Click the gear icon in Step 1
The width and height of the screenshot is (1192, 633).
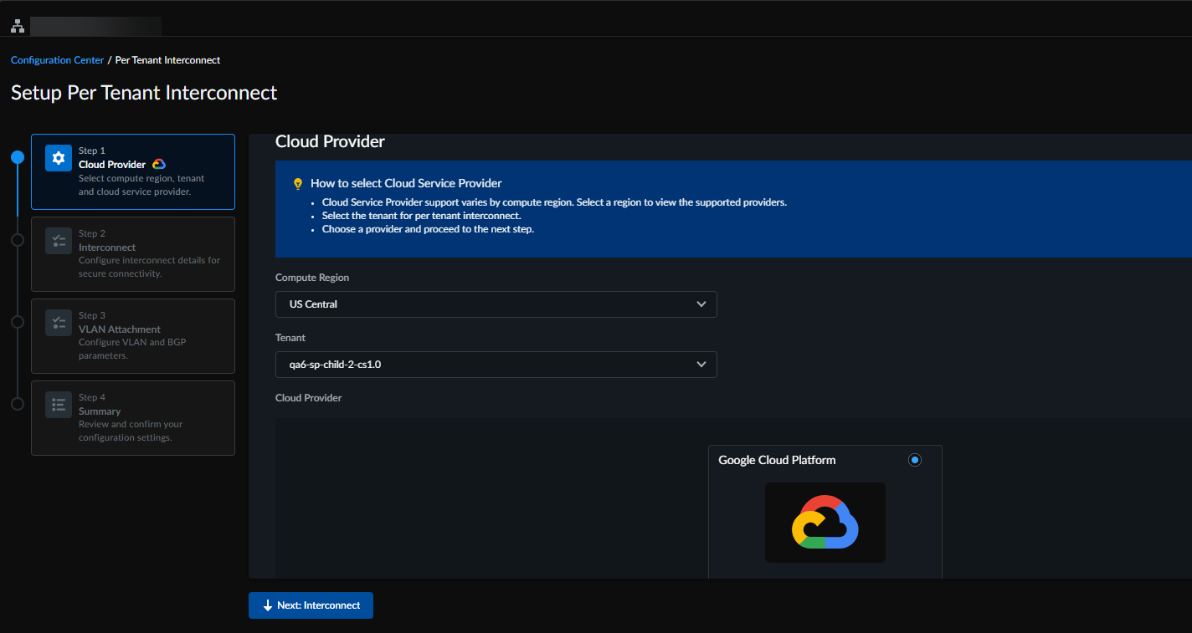pos(58,158)
